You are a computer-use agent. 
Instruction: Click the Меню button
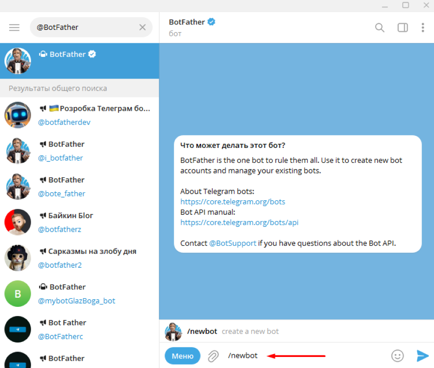(x=182, y=356)
